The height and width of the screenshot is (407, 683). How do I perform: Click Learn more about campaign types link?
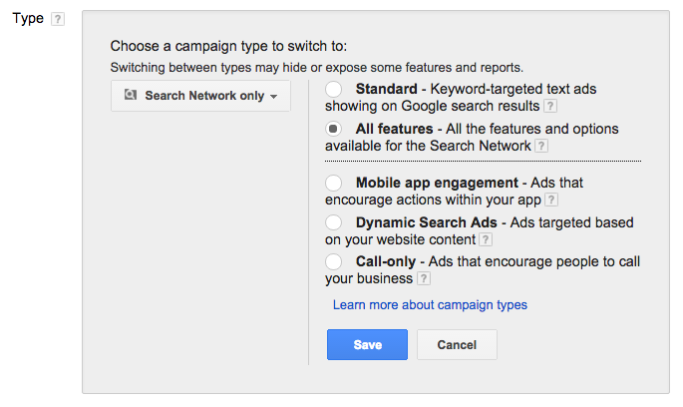click(430, 305)
